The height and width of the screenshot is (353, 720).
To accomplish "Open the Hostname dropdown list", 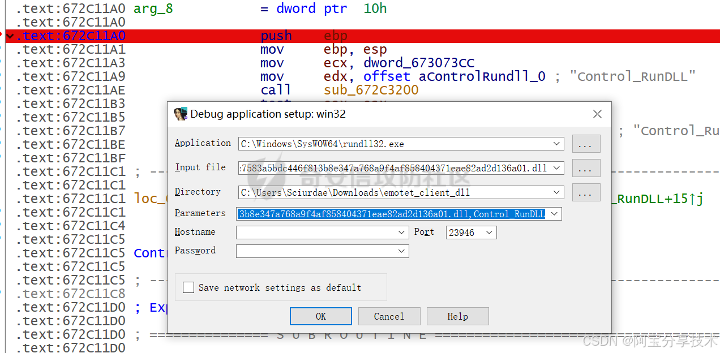I will (402, 233).
